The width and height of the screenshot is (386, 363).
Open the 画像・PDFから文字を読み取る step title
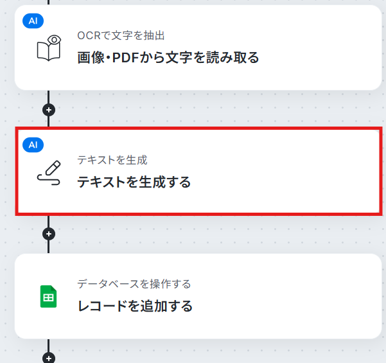tap(168, 58)
